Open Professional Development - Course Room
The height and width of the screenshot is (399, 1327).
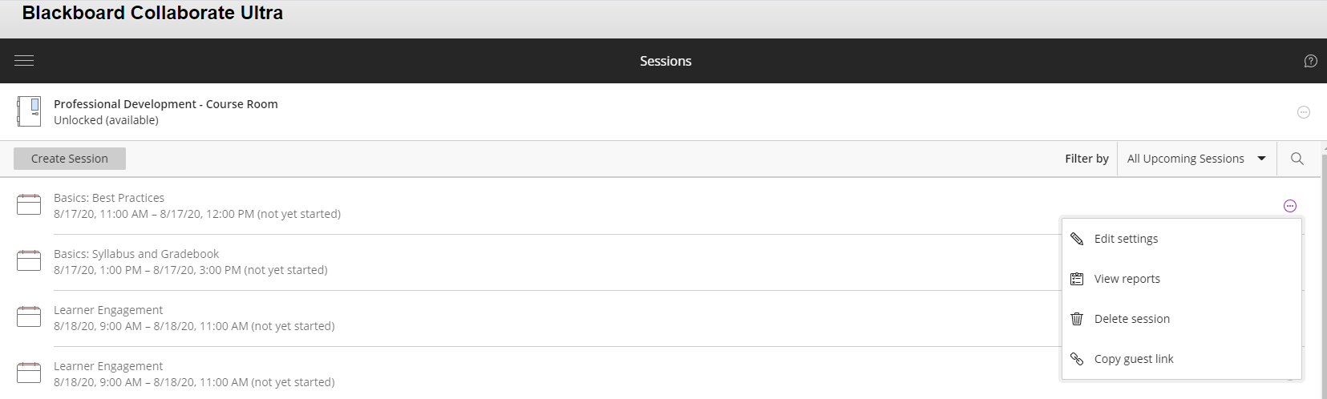point(166,104)
